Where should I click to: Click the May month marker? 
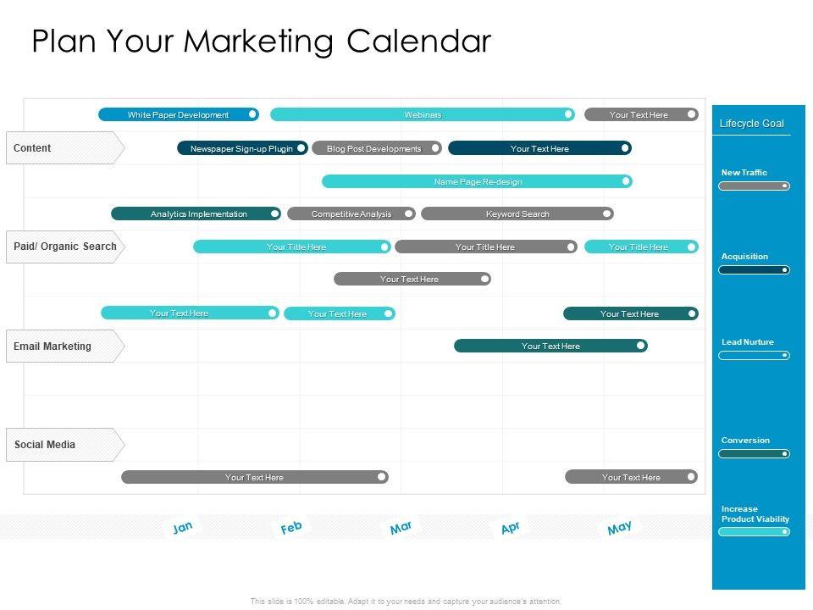pyautogui.click(x=619, y=528)
